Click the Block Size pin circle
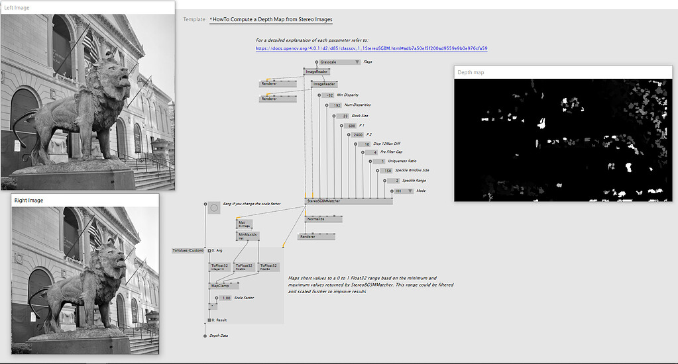 tap(334, 116)
